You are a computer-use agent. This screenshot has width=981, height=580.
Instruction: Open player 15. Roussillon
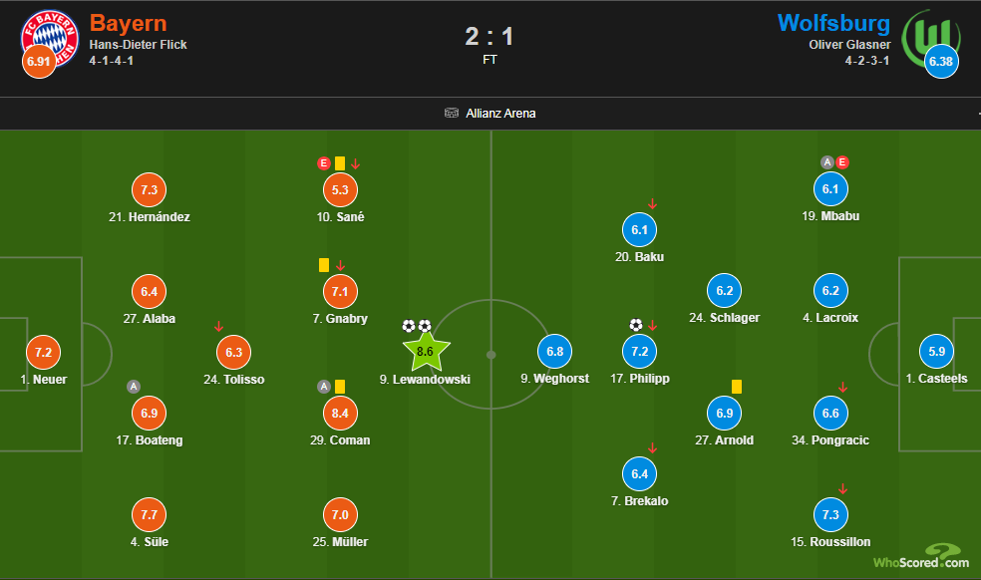[830, 542]
